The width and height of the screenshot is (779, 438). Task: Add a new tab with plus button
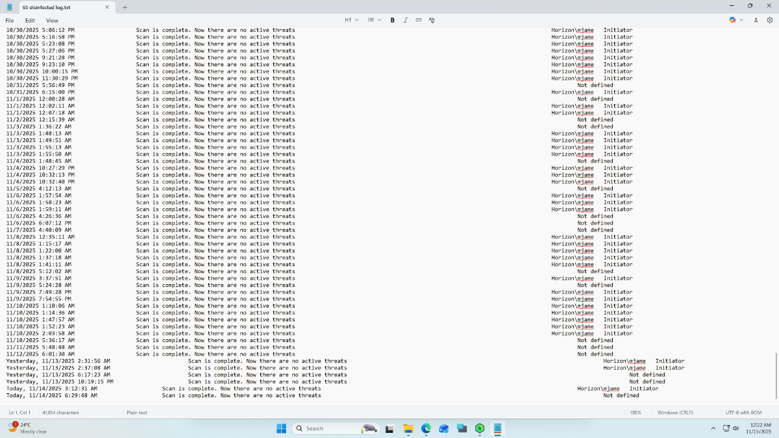125,7
